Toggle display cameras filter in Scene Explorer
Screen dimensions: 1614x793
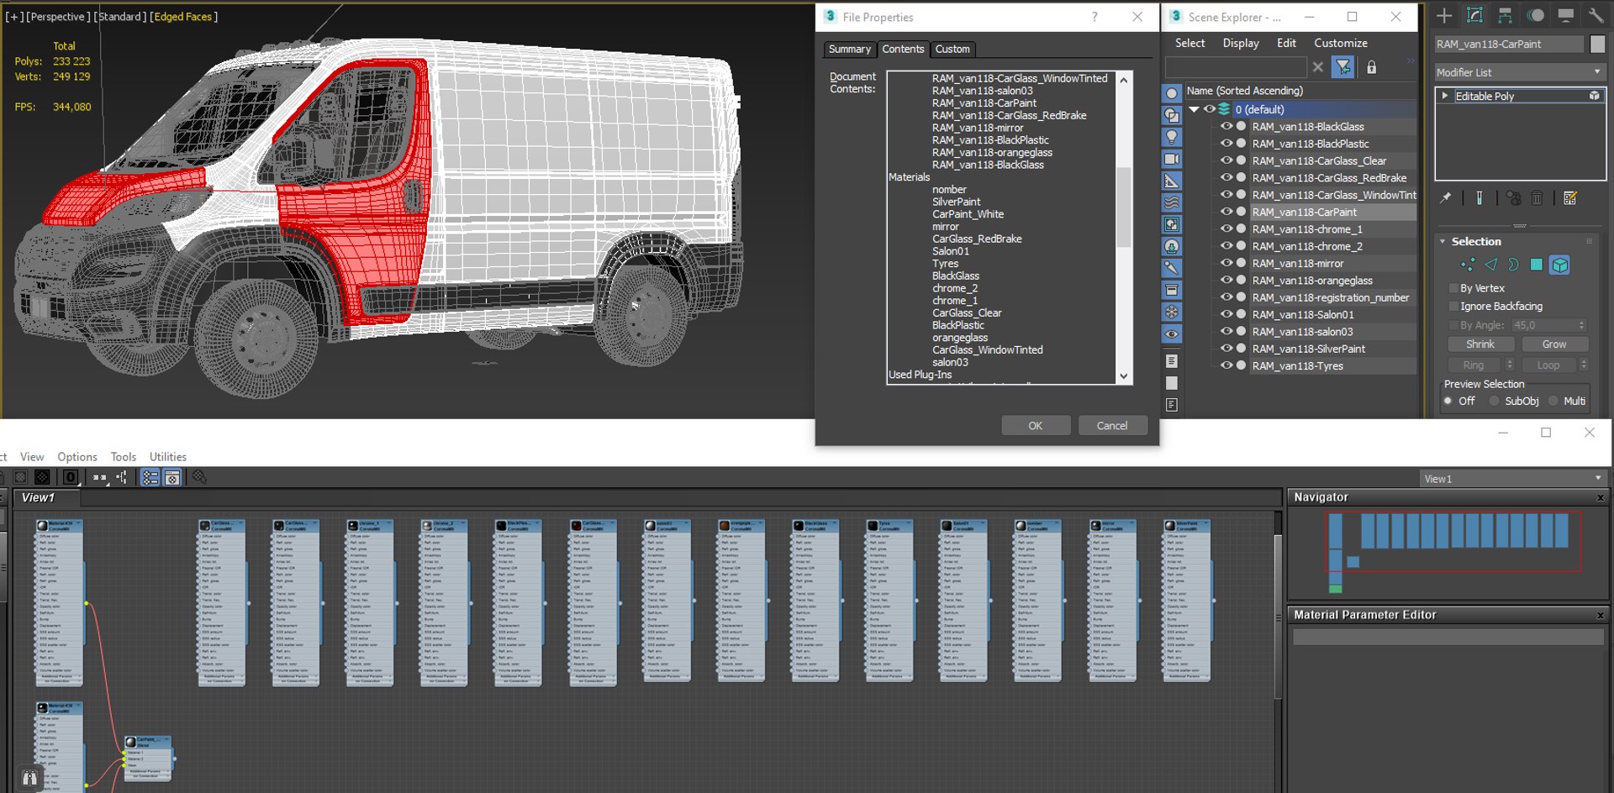tap(1171, 159)
